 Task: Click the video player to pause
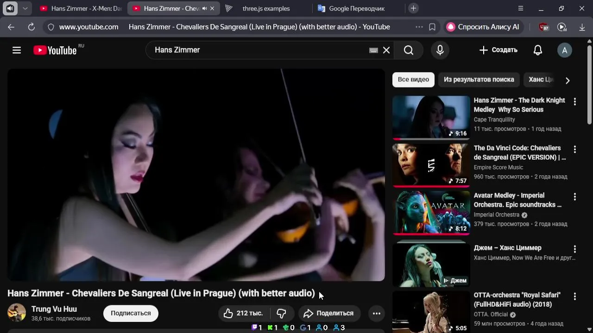pyautogui.click(x=196, y=175)
